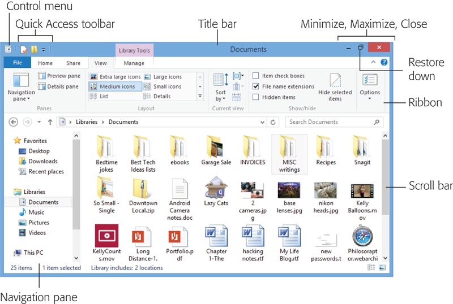Open address bar history dropdown
Screen dimensions: 453x304
point(262,122)
